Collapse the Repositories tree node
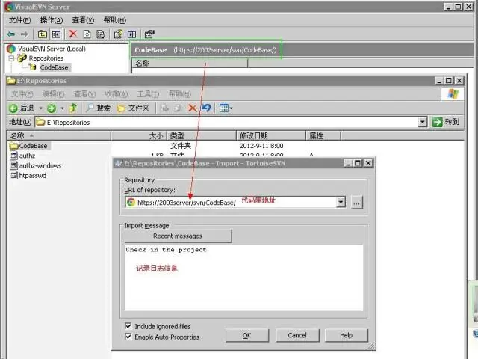The image size is (478, 359). pos(11,58)
